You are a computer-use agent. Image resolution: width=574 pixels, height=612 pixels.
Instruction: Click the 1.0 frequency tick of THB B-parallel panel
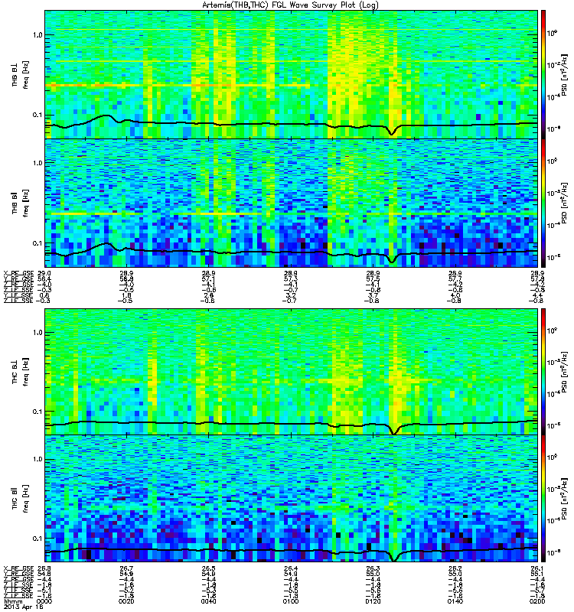point(37,163)
